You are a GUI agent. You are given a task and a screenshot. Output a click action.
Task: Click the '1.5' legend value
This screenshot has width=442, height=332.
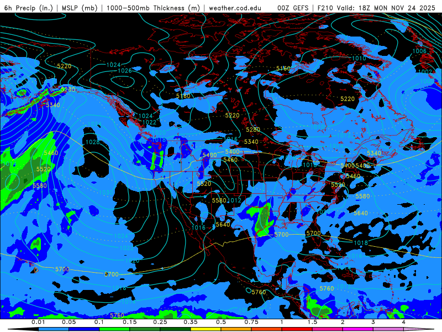coord(312,322)
